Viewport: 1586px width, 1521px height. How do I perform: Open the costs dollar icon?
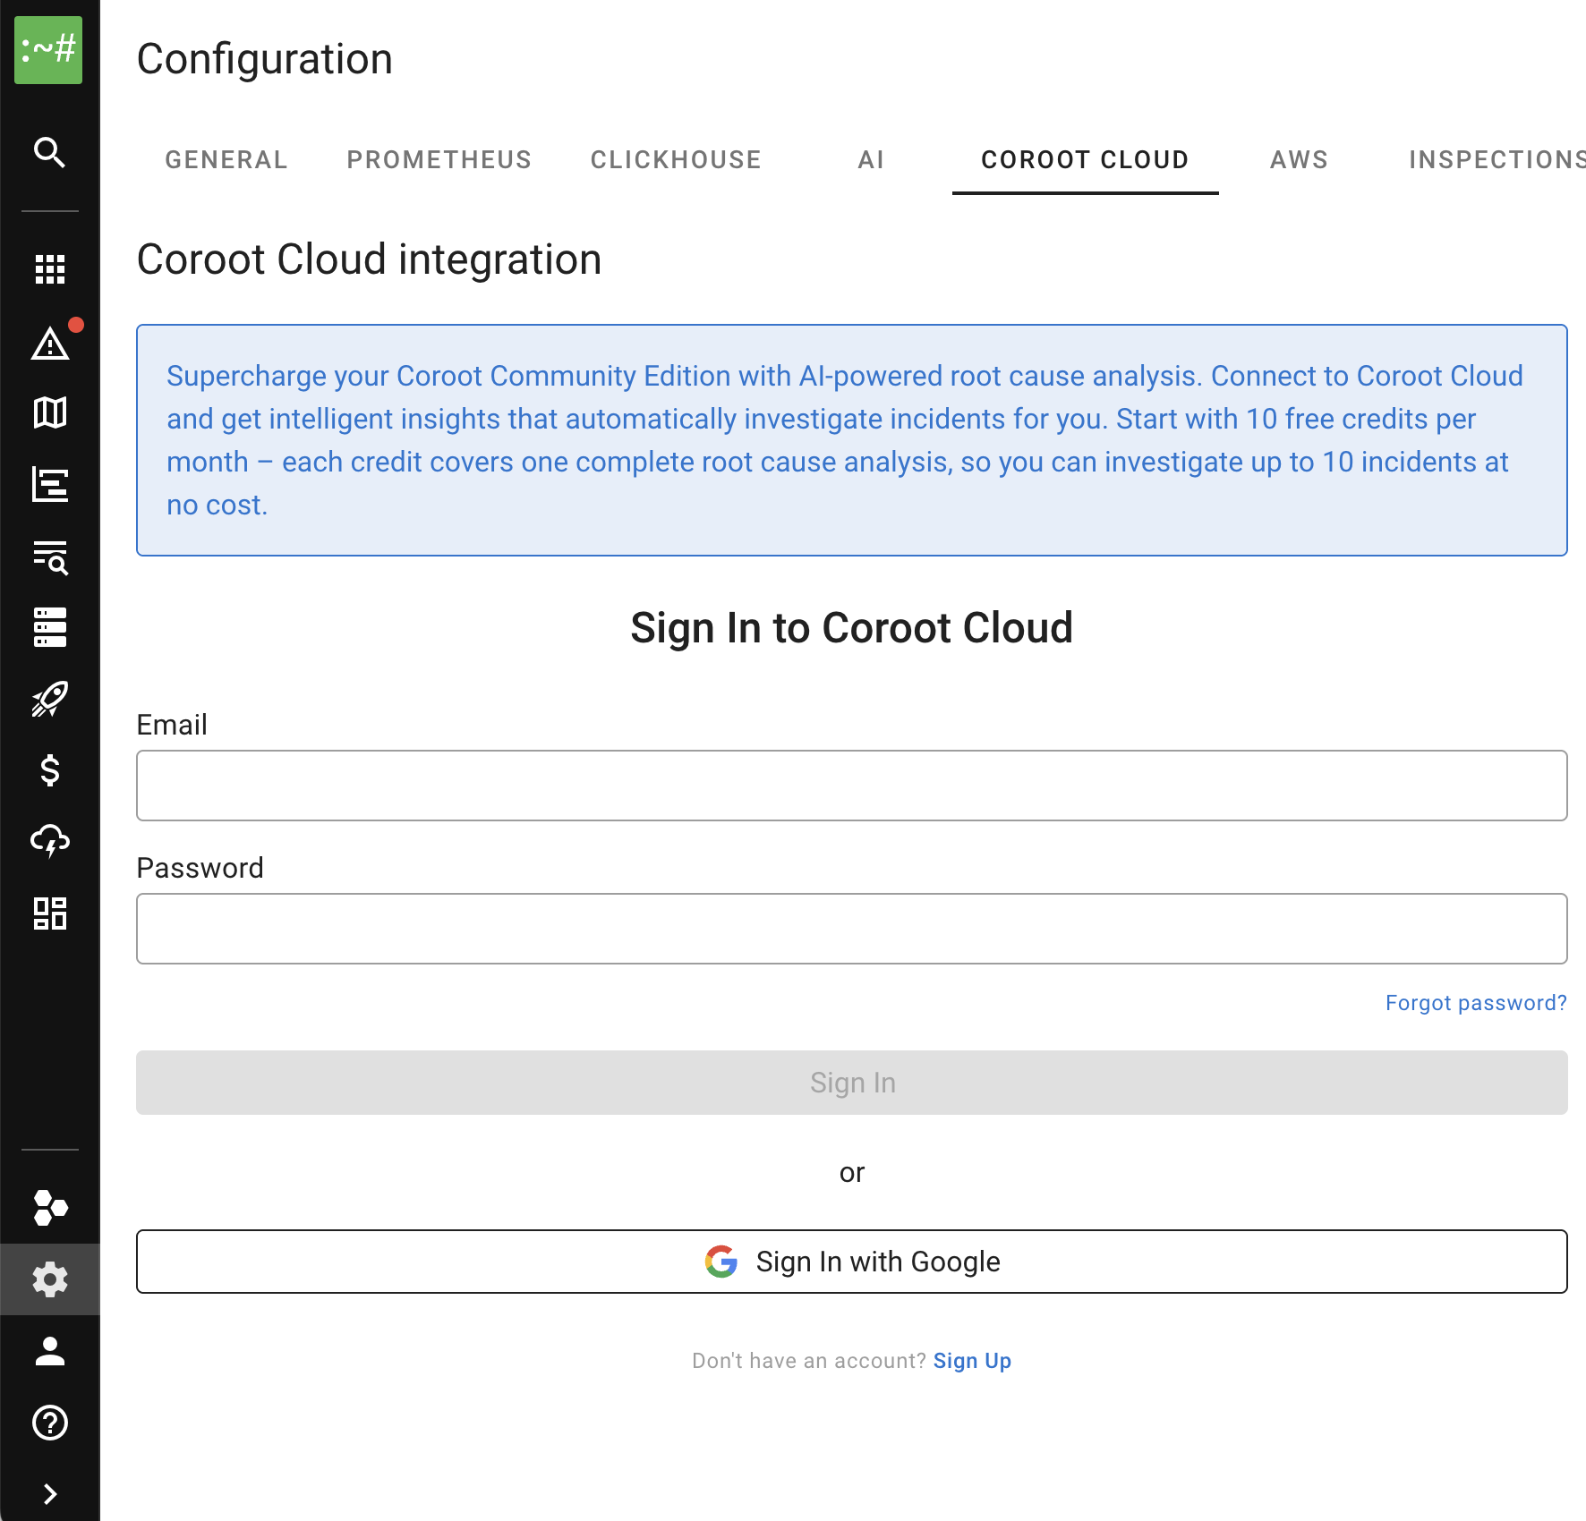click(x=50, y=770)
